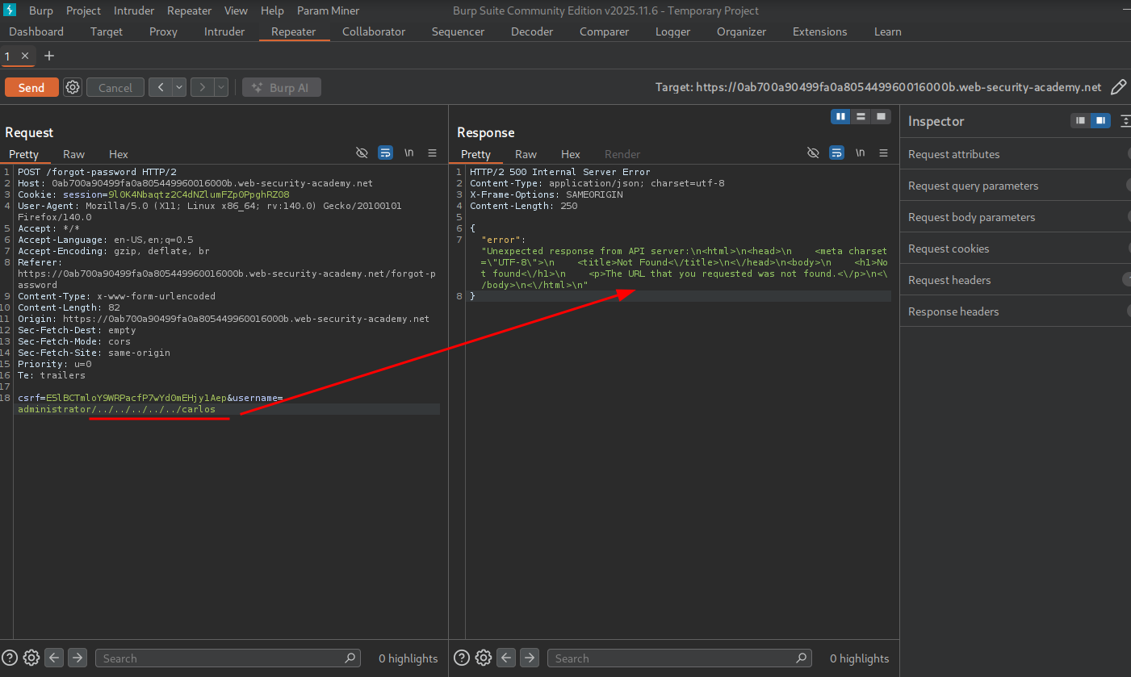Toggle line wrapping in the Request editor
This screenshot has width=1131, height=677.
pyautogui.click(x=385, y=153)
